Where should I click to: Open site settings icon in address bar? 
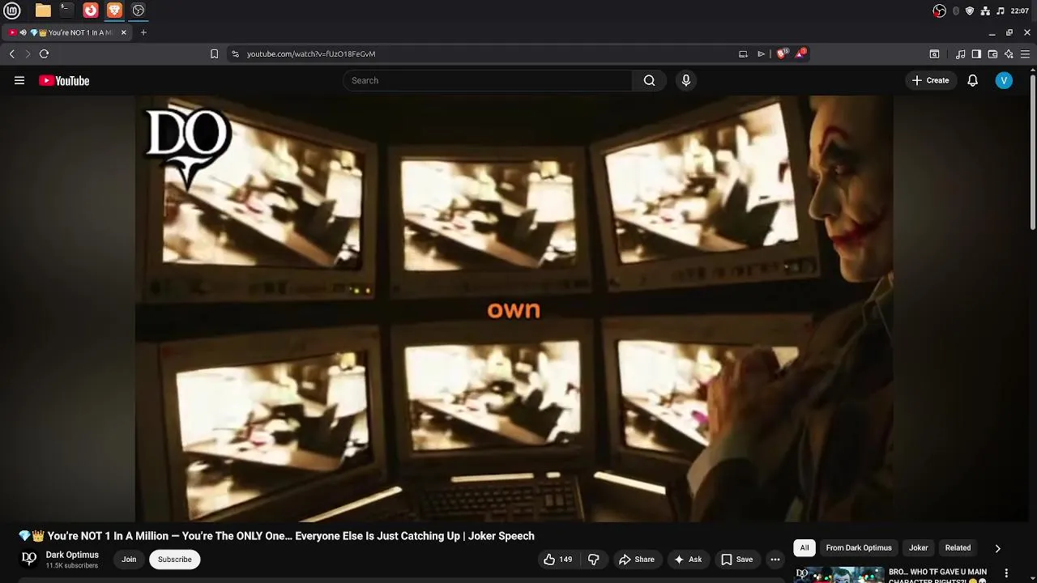point(235,53)
